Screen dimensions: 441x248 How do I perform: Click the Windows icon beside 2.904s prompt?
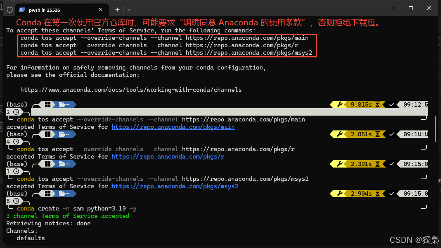point(48,194)
